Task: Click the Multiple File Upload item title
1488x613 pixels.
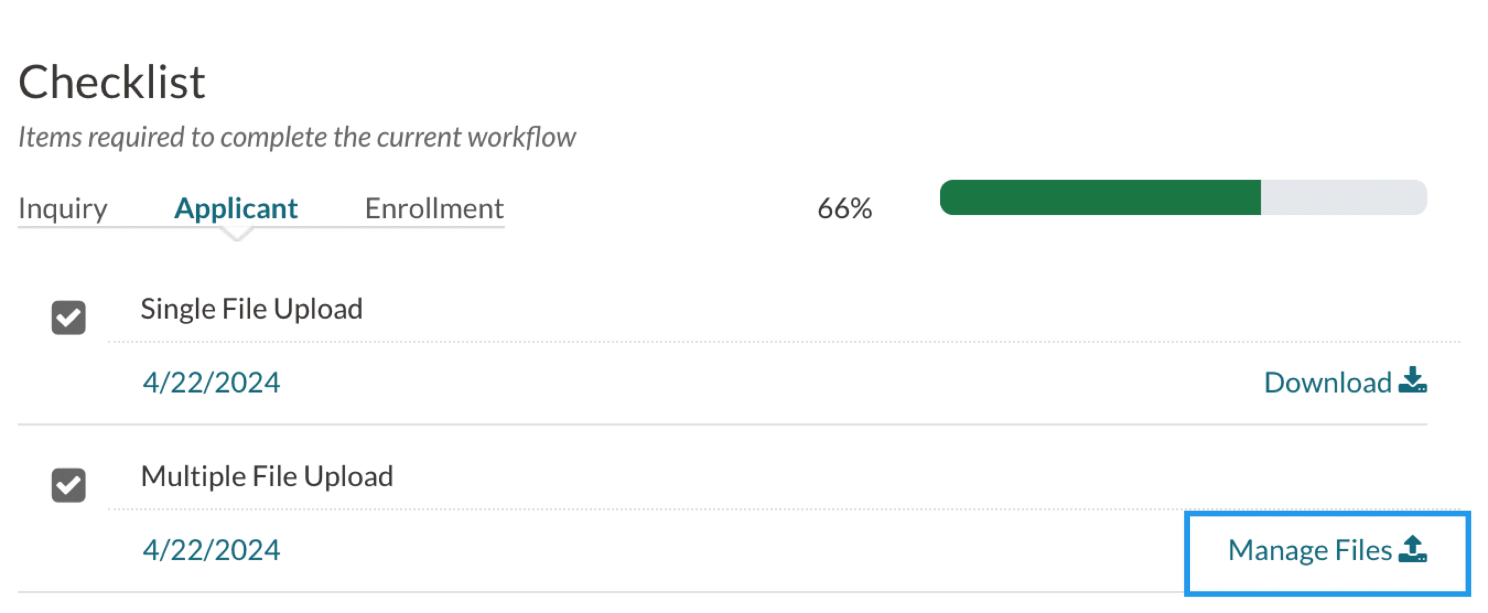Action: pyautogui.click(x=267, y=477)
